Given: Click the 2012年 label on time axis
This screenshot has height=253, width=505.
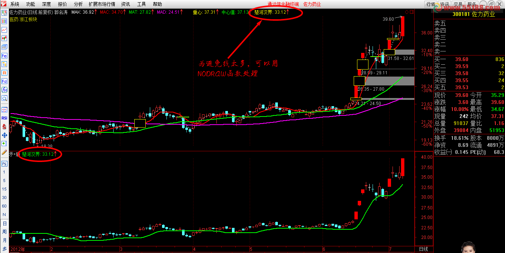Looking at the screenshot, I should tap(18, 249).
